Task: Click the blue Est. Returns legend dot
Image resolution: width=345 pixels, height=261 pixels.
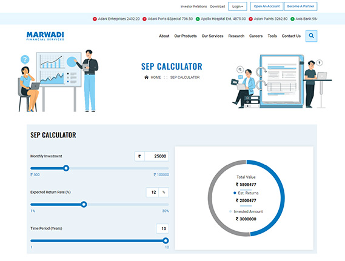Action: point(235,193)
